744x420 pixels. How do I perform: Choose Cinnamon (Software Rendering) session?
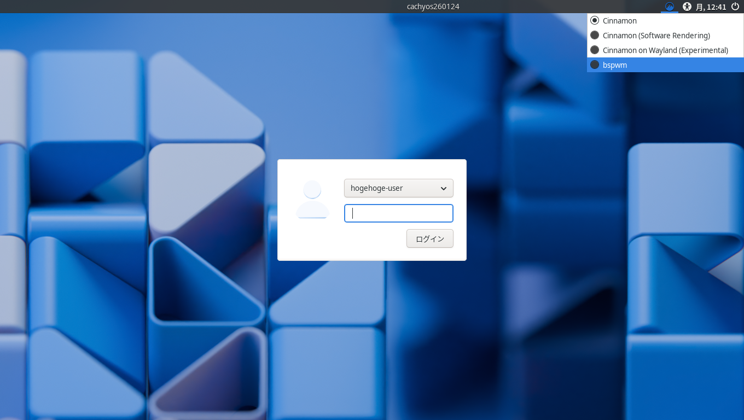(x=665, y=36)
